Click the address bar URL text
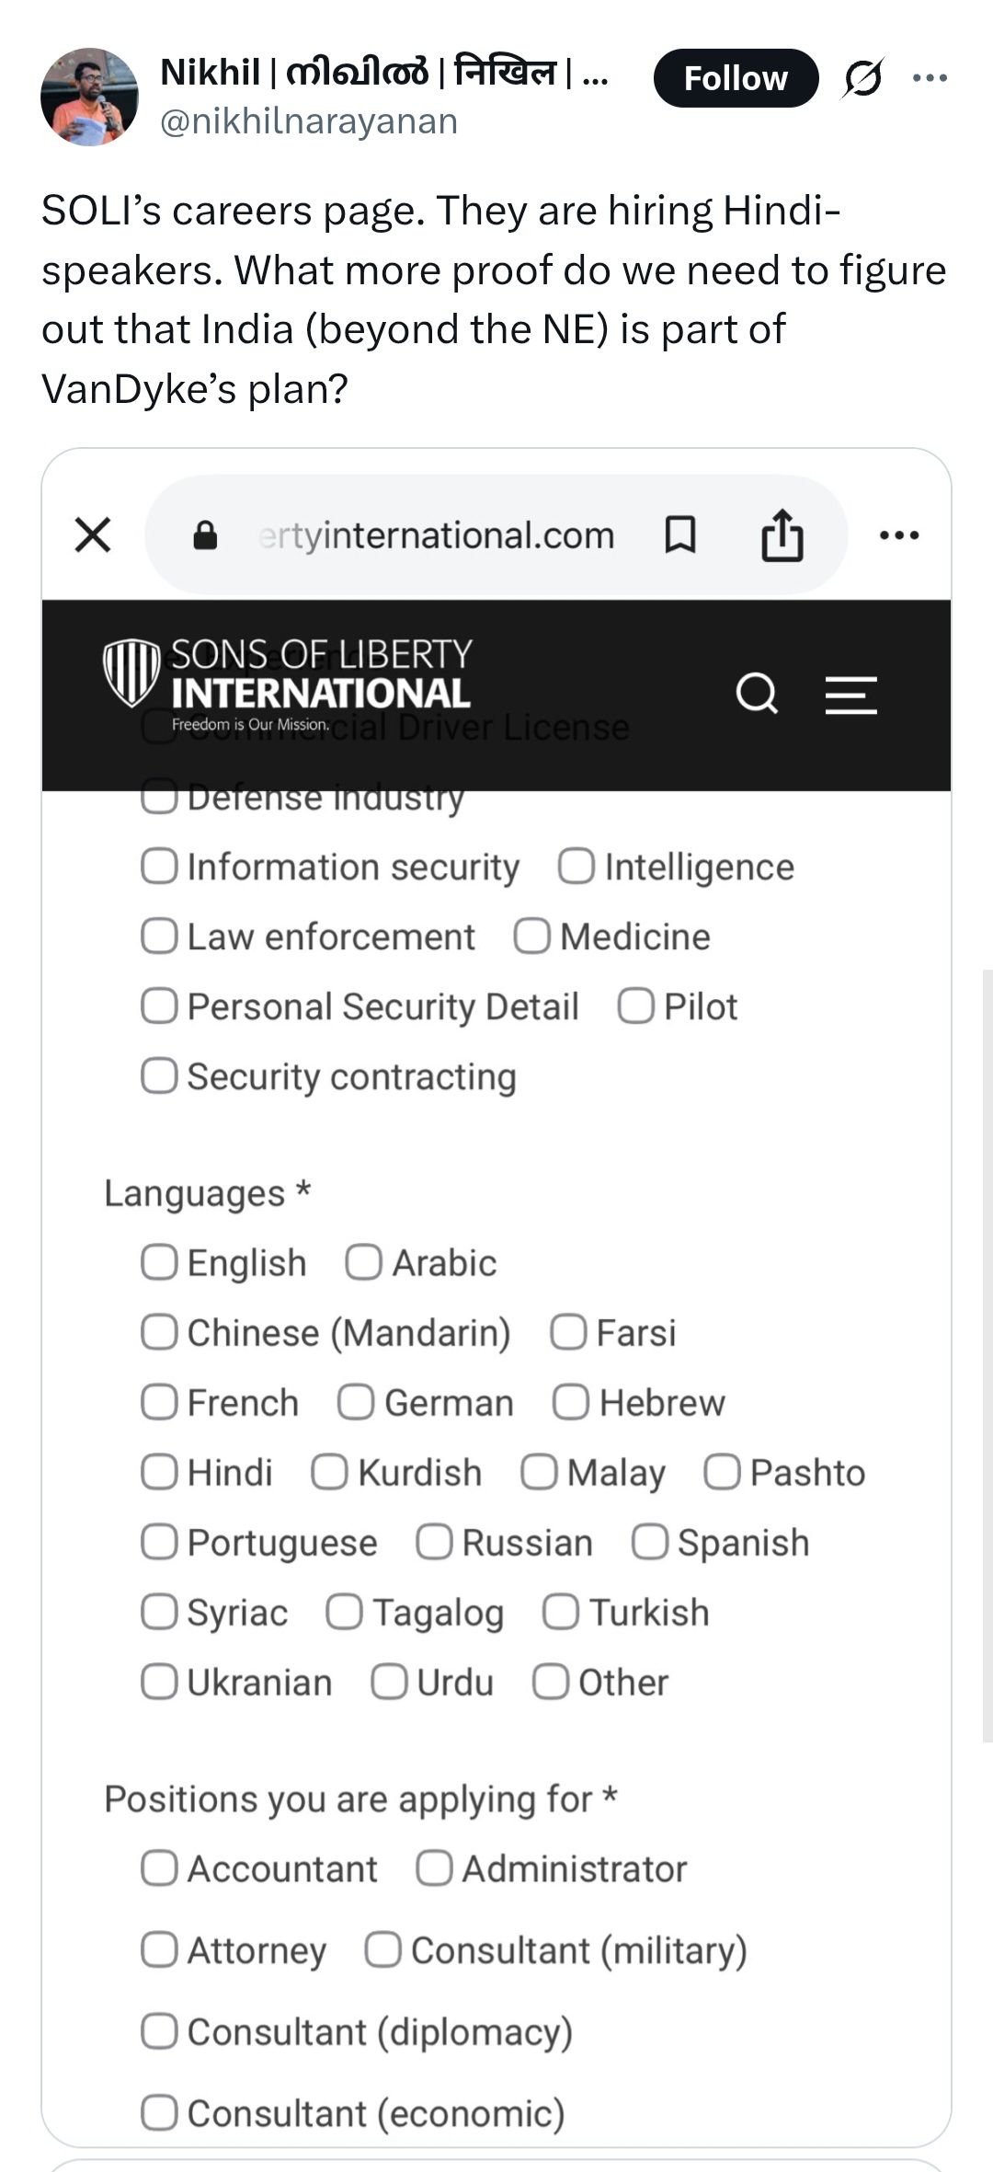993x2172 pixels. [437, 535]
